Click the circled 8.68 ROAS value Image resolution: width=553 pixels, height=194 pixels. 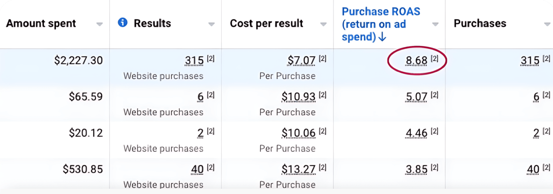(x=417, y=60)
